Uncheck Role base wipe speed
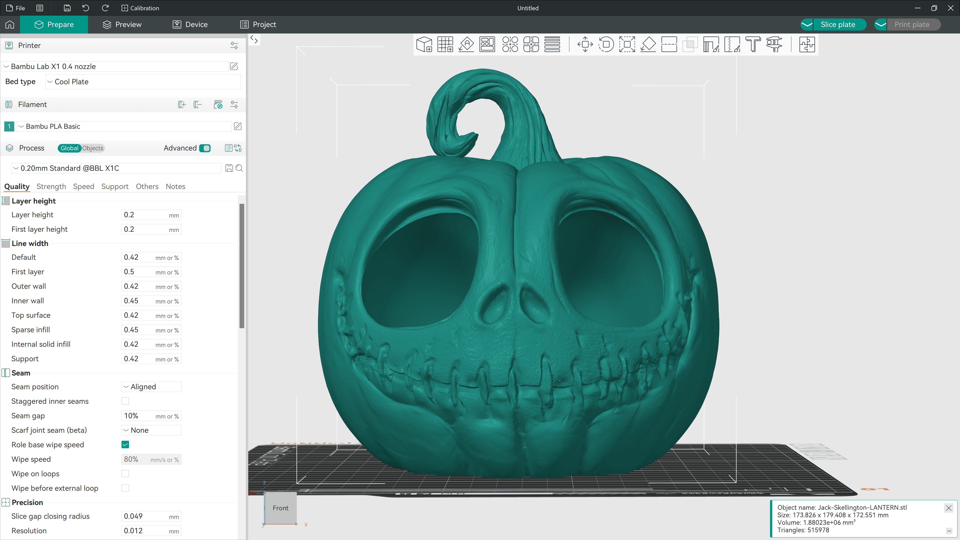 coord(125,444)
